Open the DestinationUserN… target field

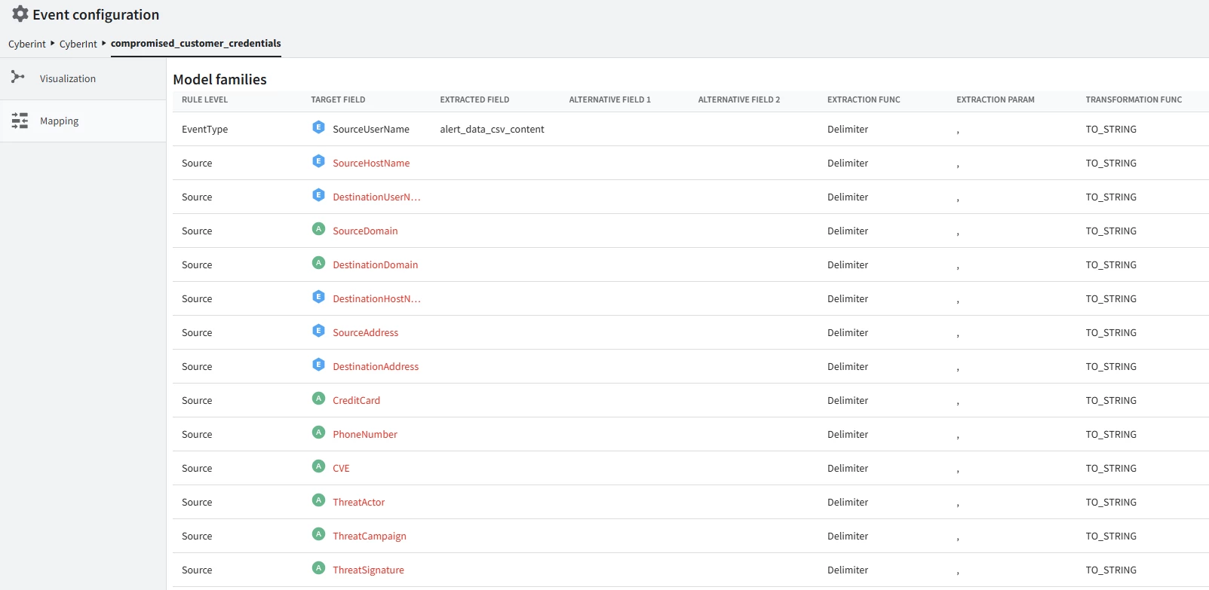377,197
